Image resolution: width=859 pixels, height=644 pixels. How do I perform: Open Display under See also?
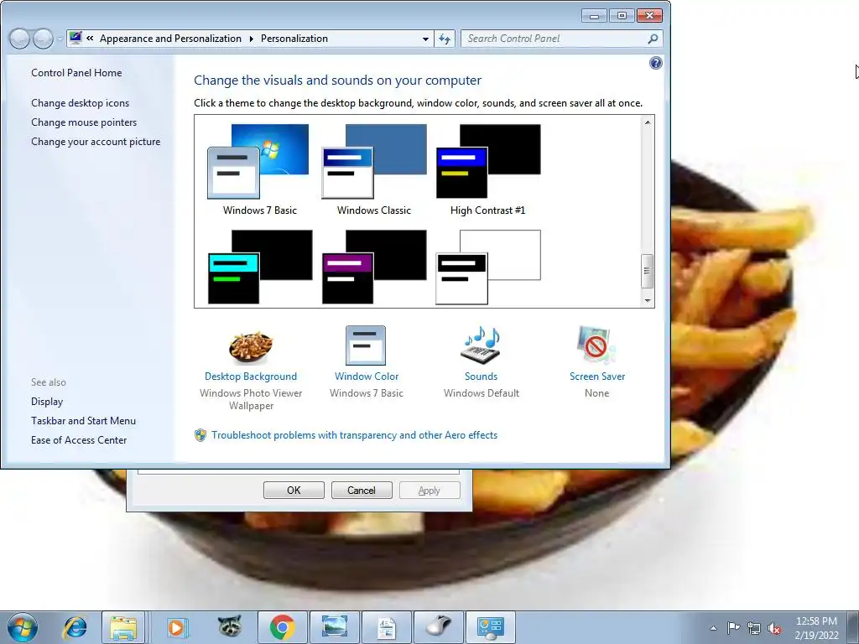click(47, 402)
